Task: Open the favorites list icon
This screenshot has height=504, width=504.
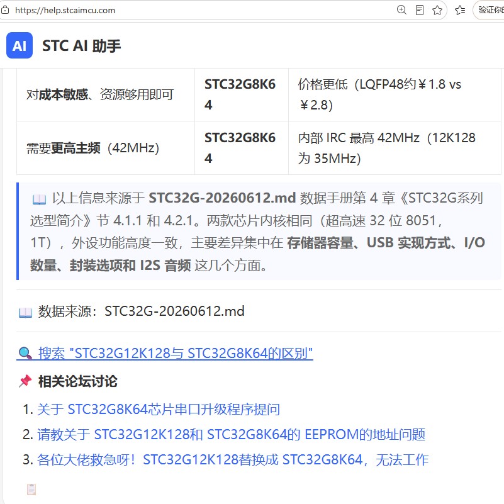Action: pyautogui.click(x=460, y=10)
